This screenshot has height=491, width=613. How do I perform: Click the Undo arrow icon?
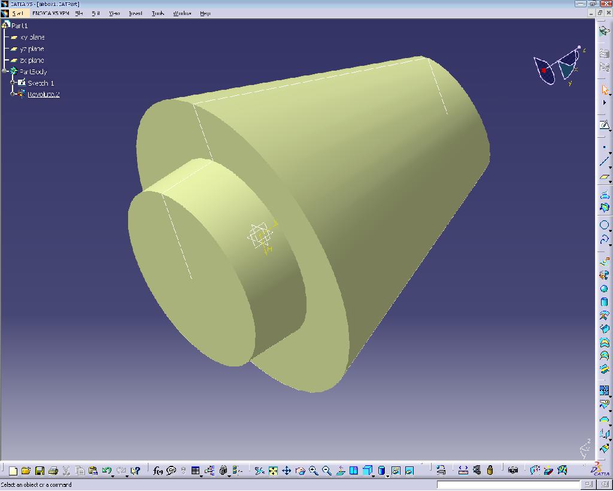pyautogui.click(x=107, y=471)
